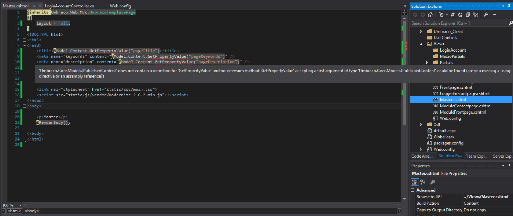Viewport: 513px width, 216px height.
Task: Click split editor handle above scrollbar
Action: point(404,12)
